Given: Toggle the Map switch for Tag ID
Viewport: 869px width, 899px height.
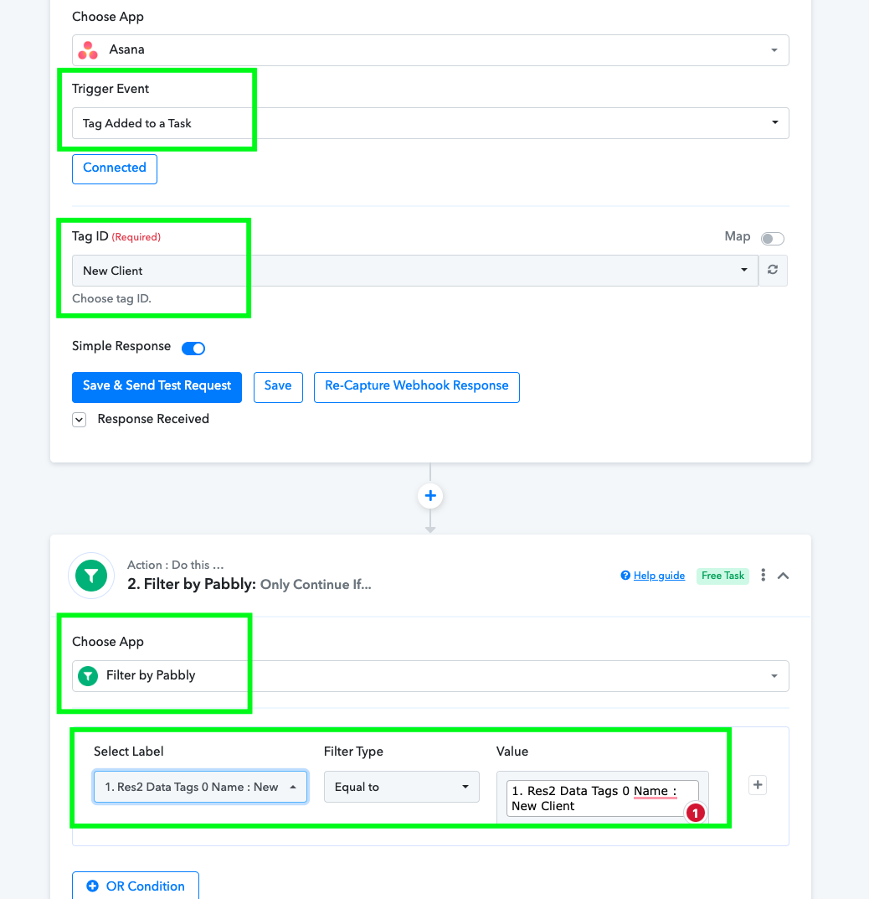Looking at the screenshot, I should [772, 238].
